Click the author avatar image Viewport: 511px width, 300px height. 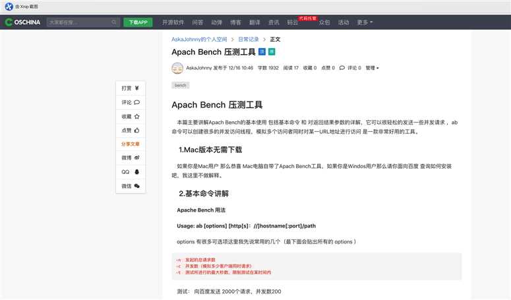177,68
